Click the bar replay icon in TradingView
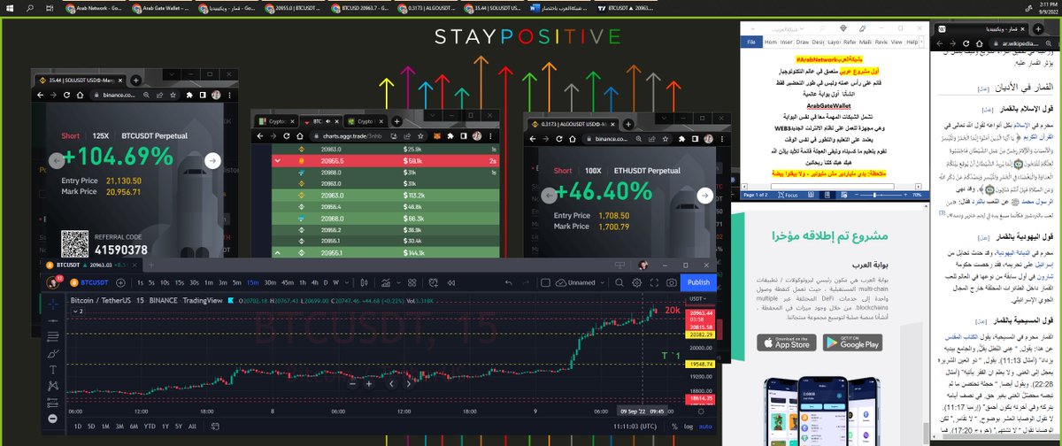Viewport: 1062px width, 446px height. [x=451, y=283]
